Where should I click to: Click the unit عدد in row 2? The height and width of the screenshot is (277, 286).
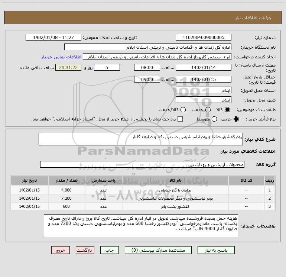103,198
